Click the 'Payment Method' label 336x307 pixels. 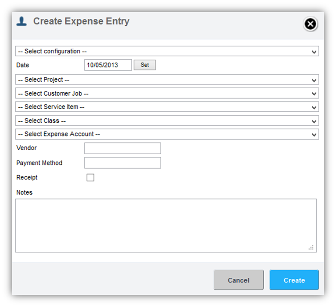39,163
